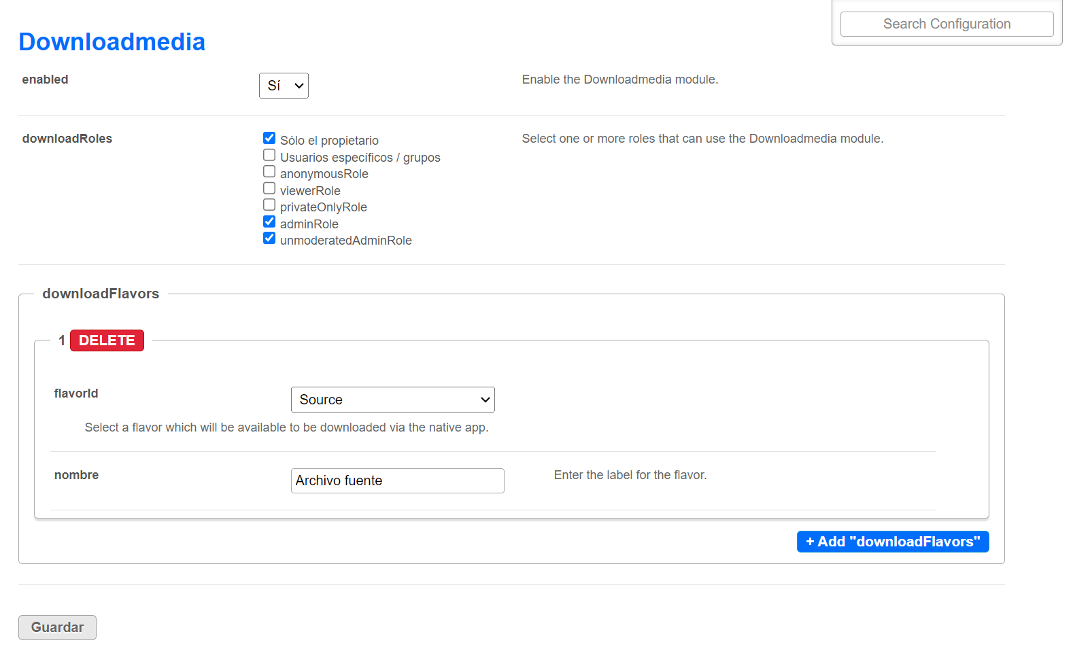Uncheck the adminRole checkbox
1073x649 pixels.
(269, 222)
